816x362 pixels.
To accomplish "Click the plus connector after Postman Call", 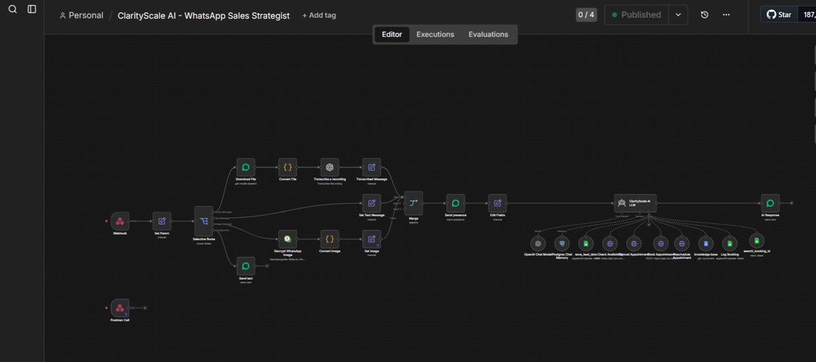I will tap(144, 308).
